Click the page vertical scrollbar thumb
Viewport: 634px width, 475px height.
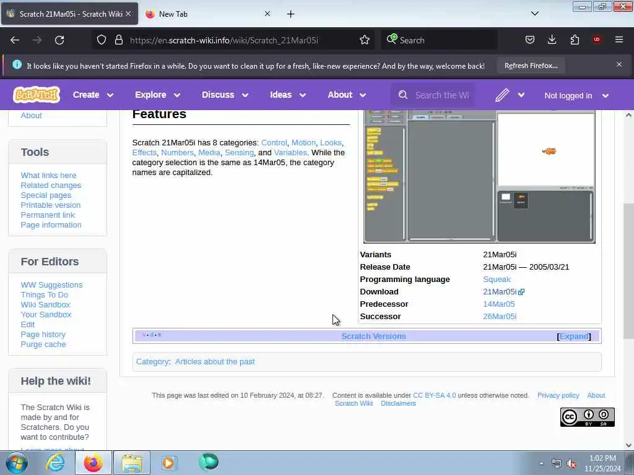pyautogui.click(x=628, y=271)
